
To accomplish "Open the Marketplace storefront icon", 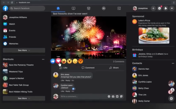I will 89,8.
